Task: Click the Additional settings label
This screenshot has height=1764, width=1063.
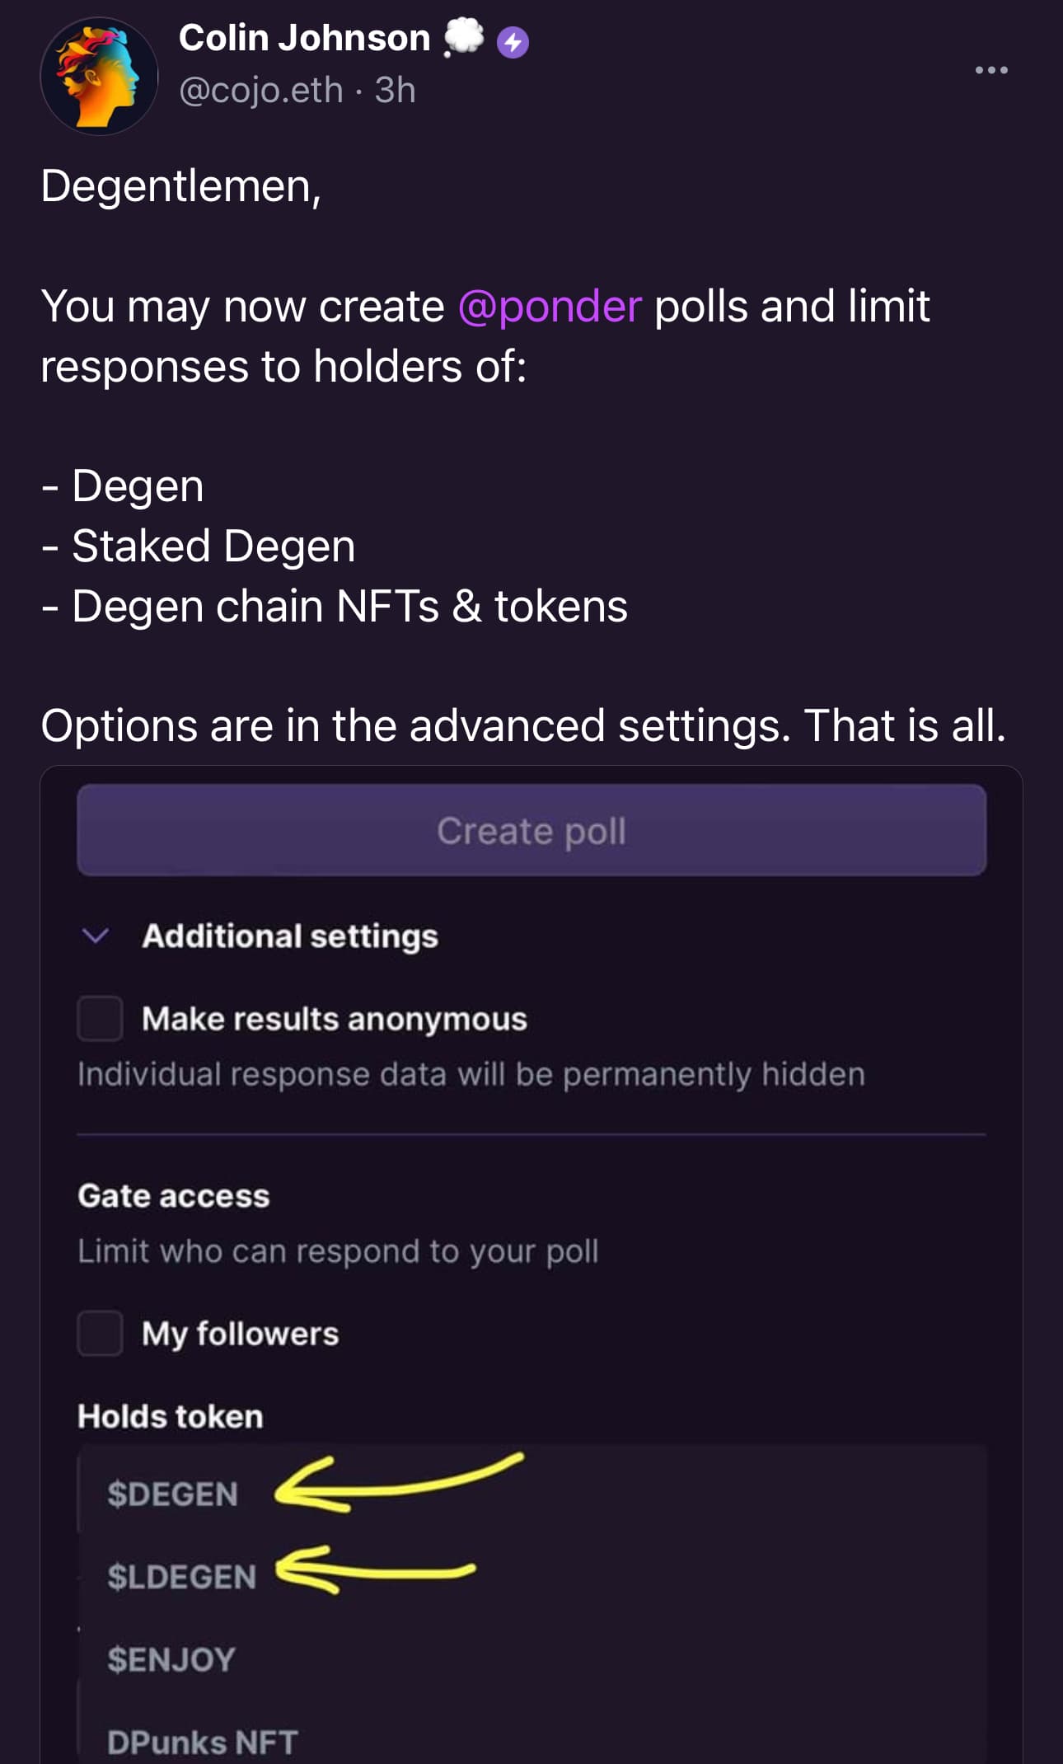Action: tap(290, 936)
